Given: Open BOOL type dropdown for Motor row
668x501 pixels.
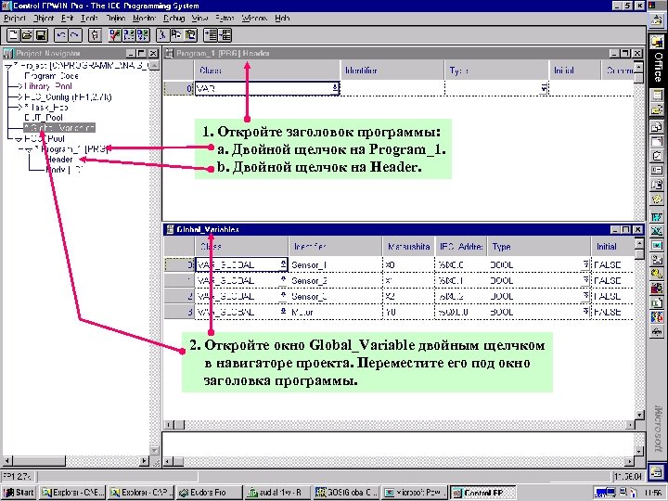Looking at the screenshot, I should tap(585, 312).
